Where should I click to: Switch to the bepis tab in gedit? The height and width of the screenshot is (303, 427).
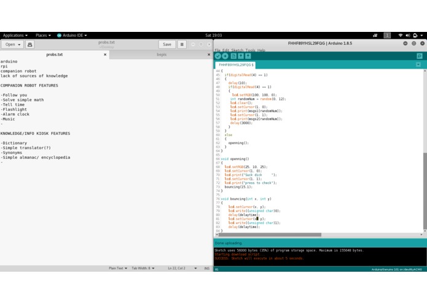pyautogui.click(x=162, y=55)
